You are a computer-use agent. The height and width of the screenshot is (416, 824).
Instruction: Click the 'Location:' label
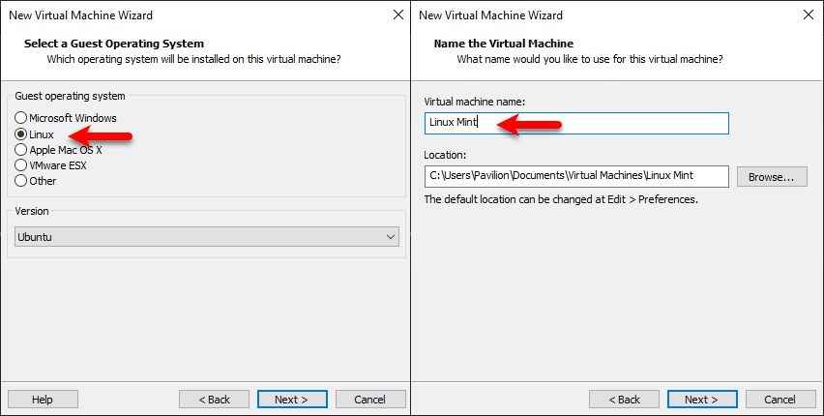click(445, 155)
